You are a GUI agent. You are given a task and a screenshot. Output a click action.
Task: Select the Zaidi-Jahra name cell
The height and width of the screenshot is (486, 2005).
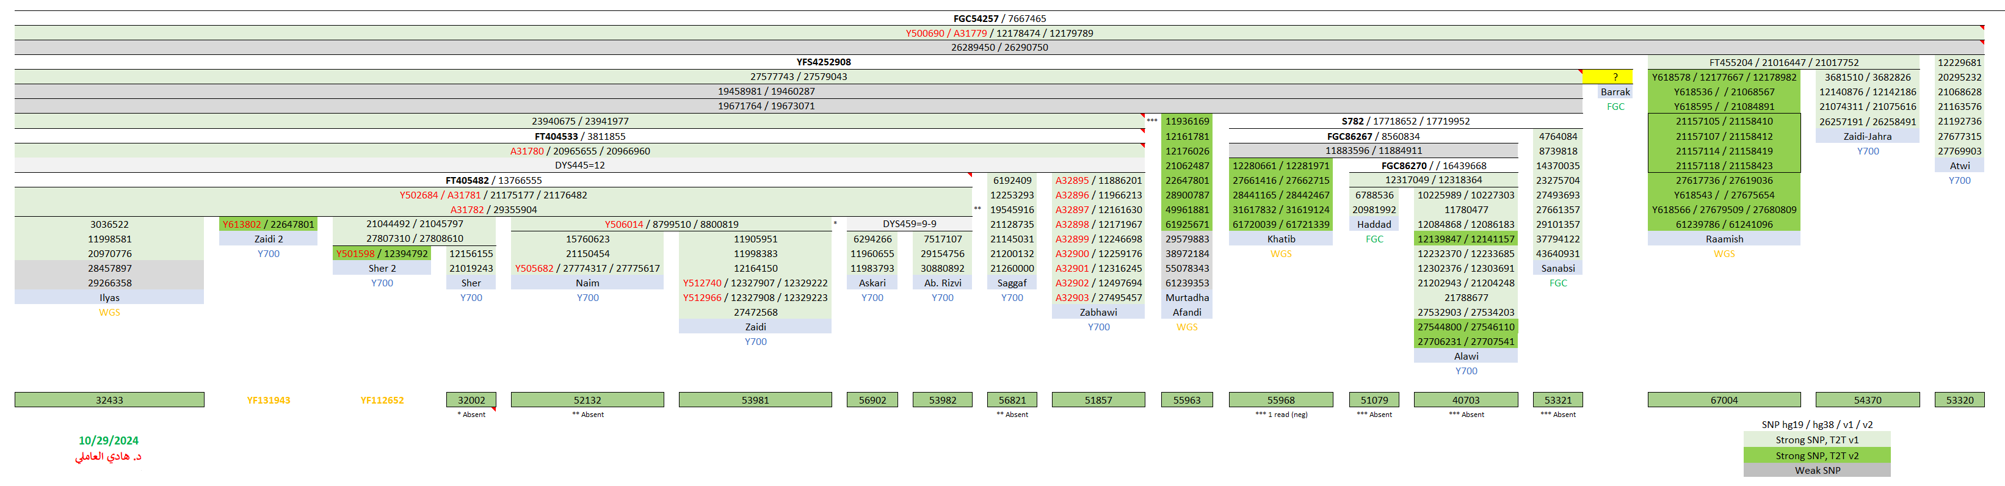click(1866, 136)
